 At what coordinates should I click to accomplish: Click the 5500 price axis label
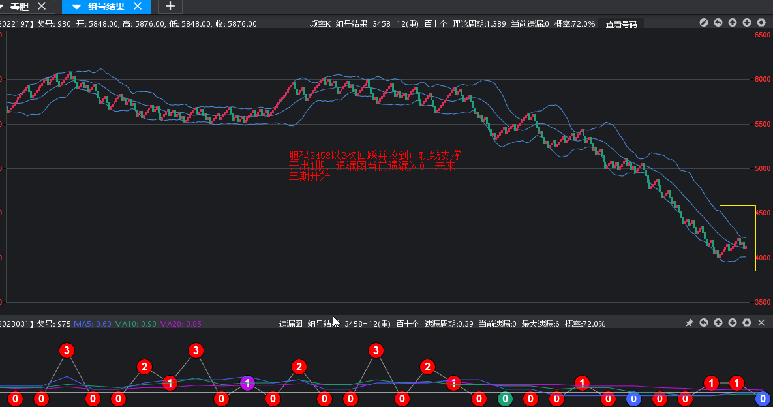click(x=762, y=124)
